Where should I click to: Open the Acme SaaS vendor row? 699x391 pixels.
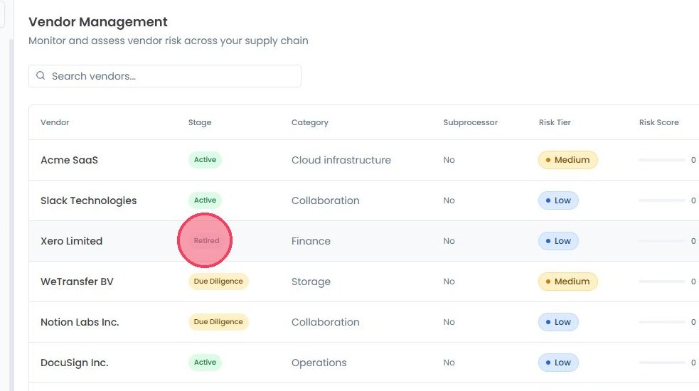[x=364, y=160]
